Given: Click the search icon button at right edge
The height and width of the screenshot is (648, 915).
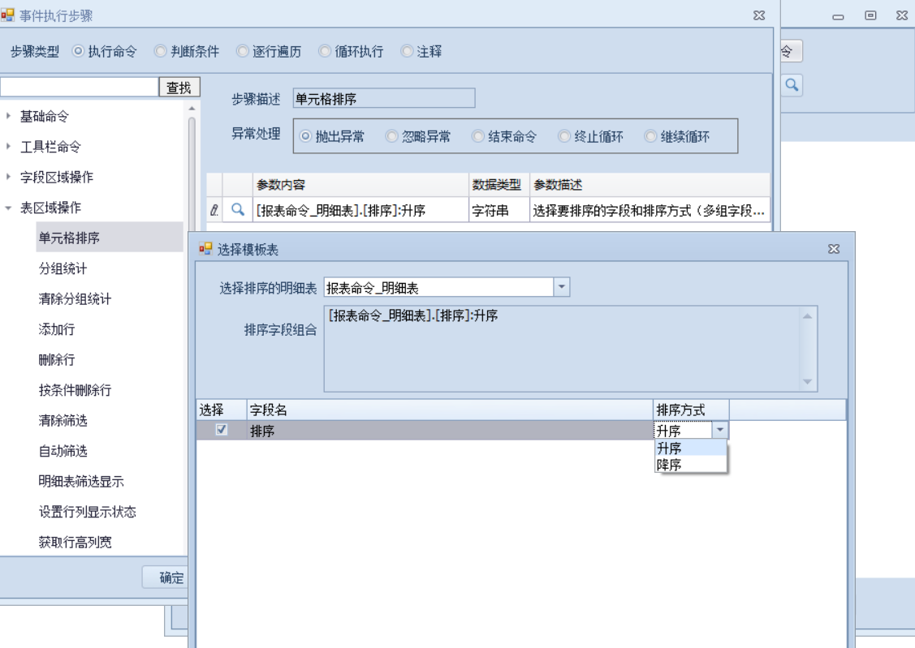Looking at the screenshot, I should pos(791,84).
